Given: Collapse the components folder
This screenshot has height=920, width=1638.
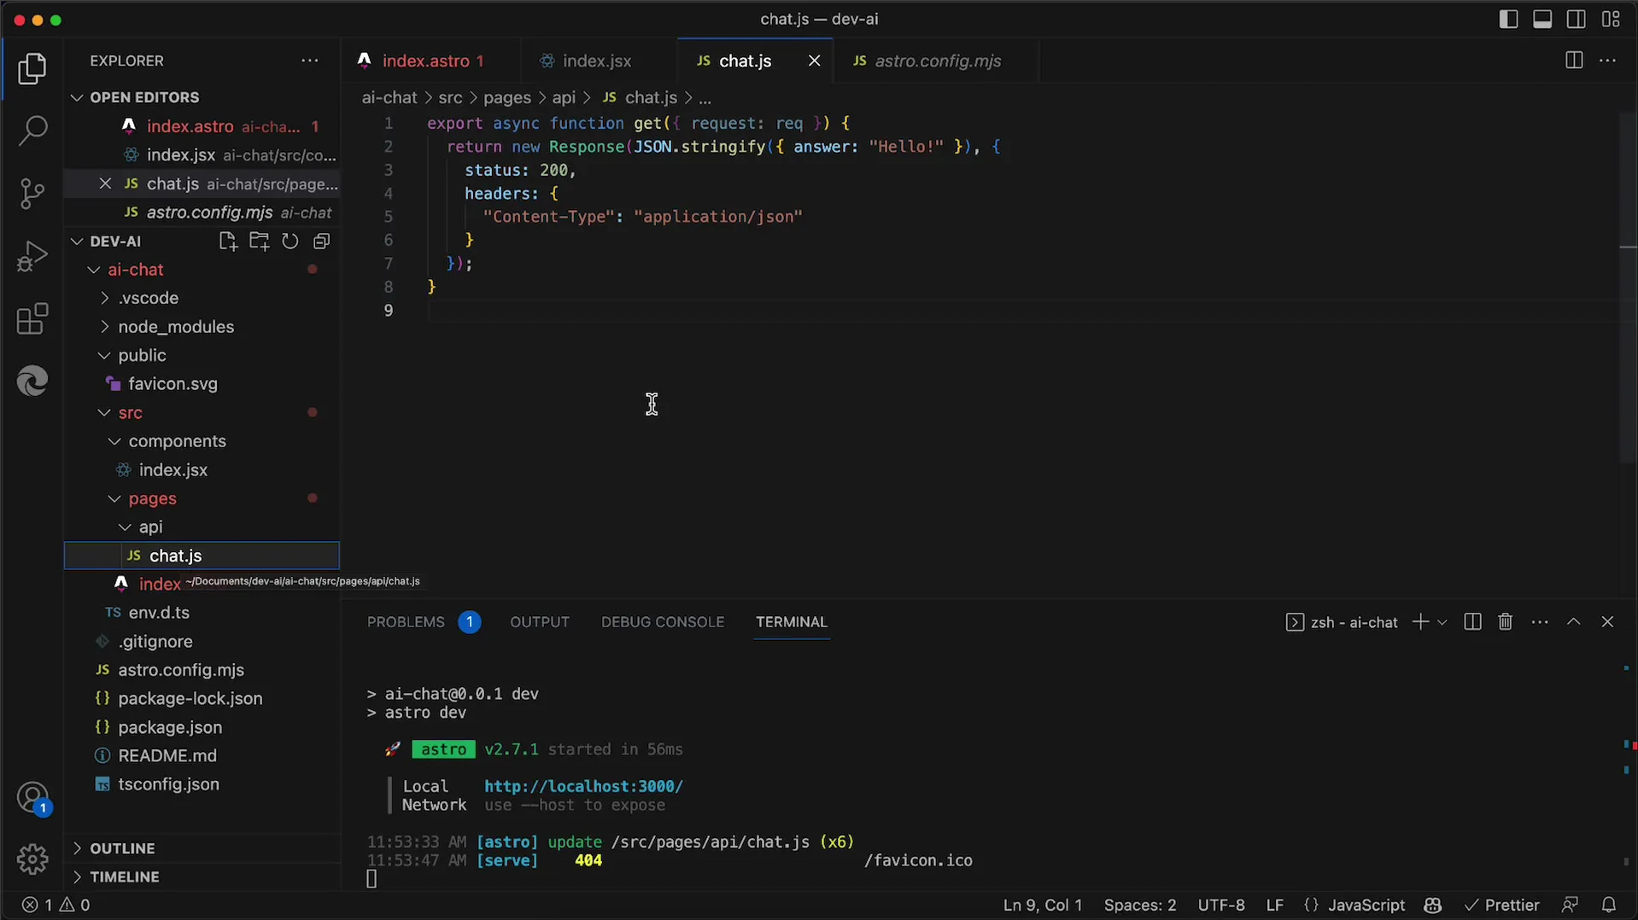Looking at the screenshot, I should click(x=202, y=441).
